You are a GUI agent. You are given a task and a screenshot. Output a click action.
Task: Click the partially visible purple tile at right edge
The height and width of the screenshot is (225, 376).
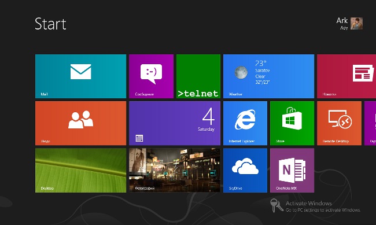[x=370, y=123]
